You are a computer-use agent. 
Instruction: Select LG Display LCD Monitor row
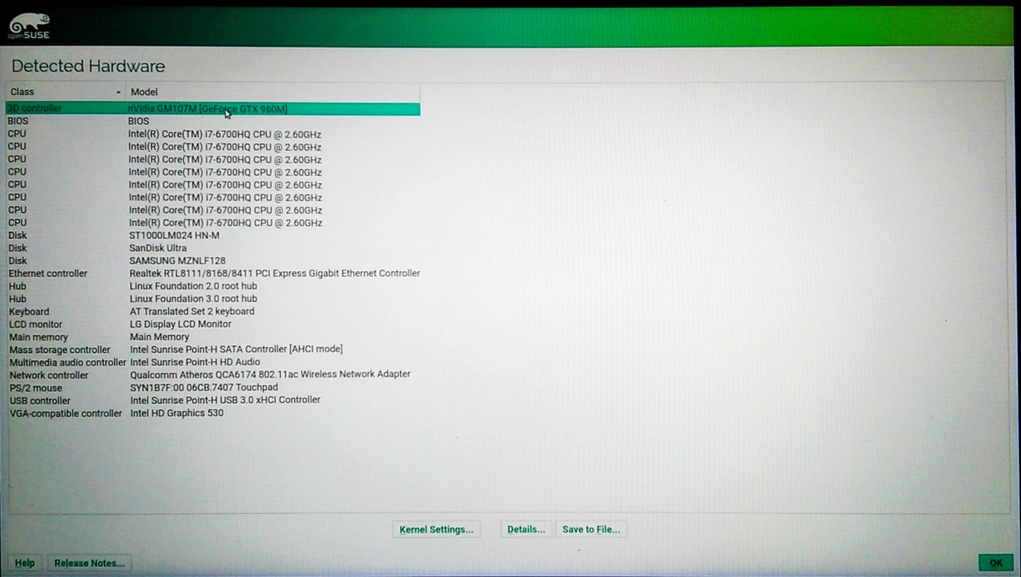click(213, 324)
